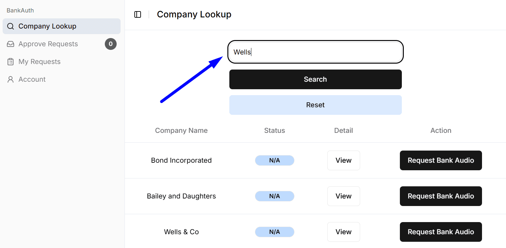Request Bank Audio for Wells & Co
Screen dimensions: 506x248
441,232
